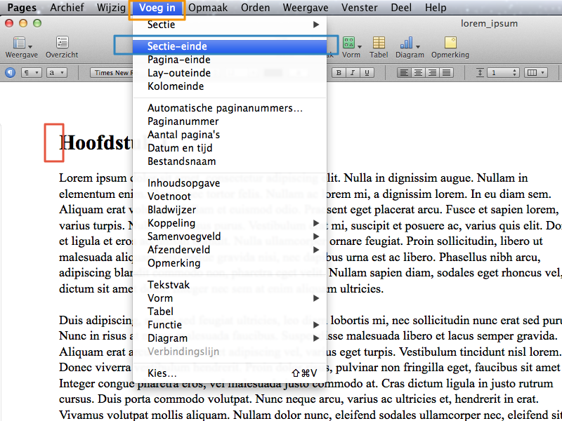Image resolution: width=562 pixels, height=421 pixels.
Task: Center-align text in format bar
Action: click(x=418, y=73)
